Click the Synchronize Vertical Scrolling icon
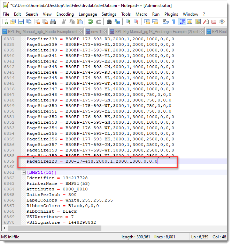The image size is (232, 246). [147, 22]
